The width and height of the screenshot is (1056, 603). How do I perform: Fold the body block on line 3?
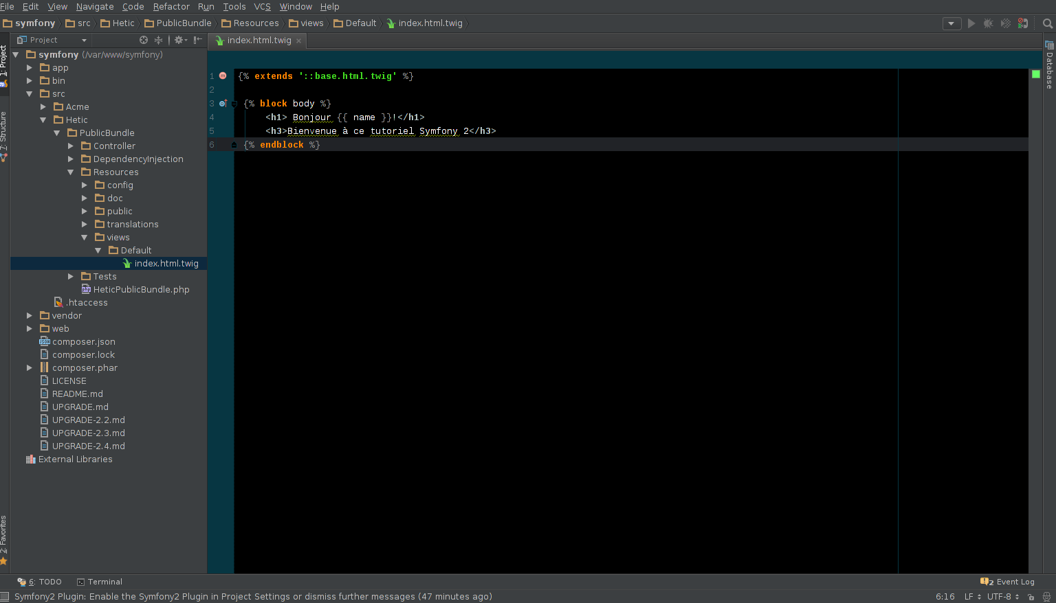[x=234, y=104]
